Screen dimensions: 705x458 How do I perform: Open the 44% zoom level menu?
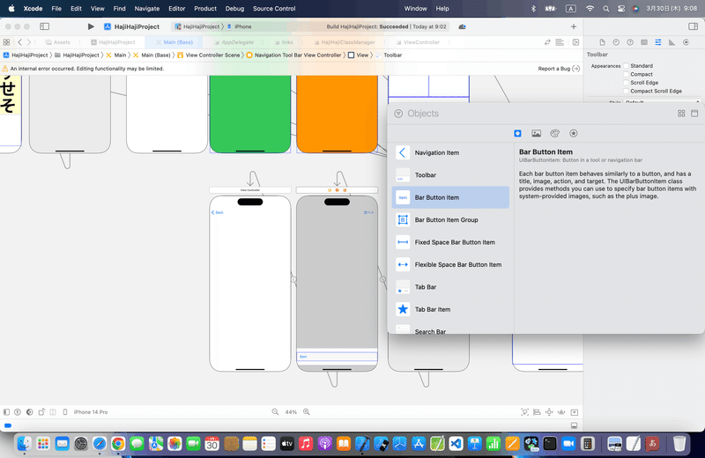(x=291, y=411)
